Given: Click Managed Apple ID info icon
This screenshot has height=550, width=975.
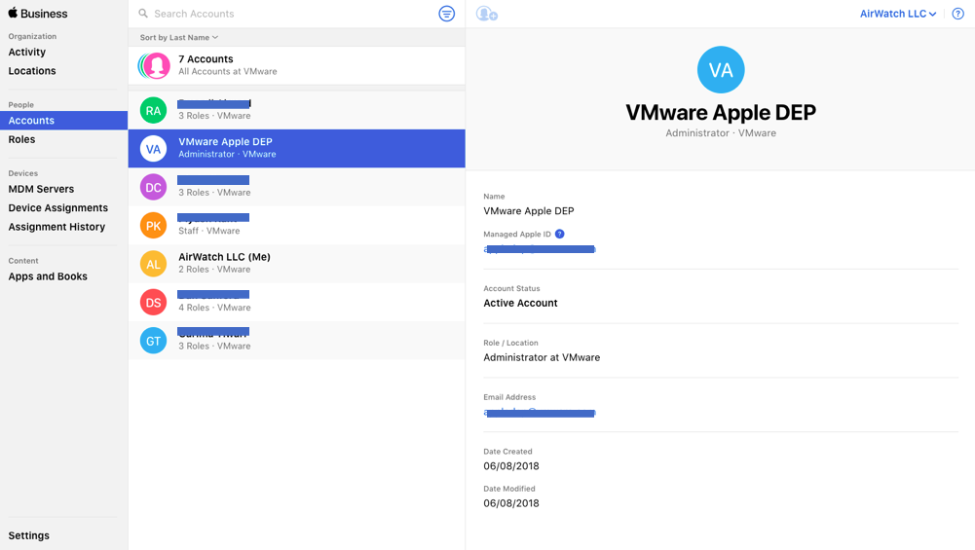Looking at the screenshot, I should coord(560,234).
